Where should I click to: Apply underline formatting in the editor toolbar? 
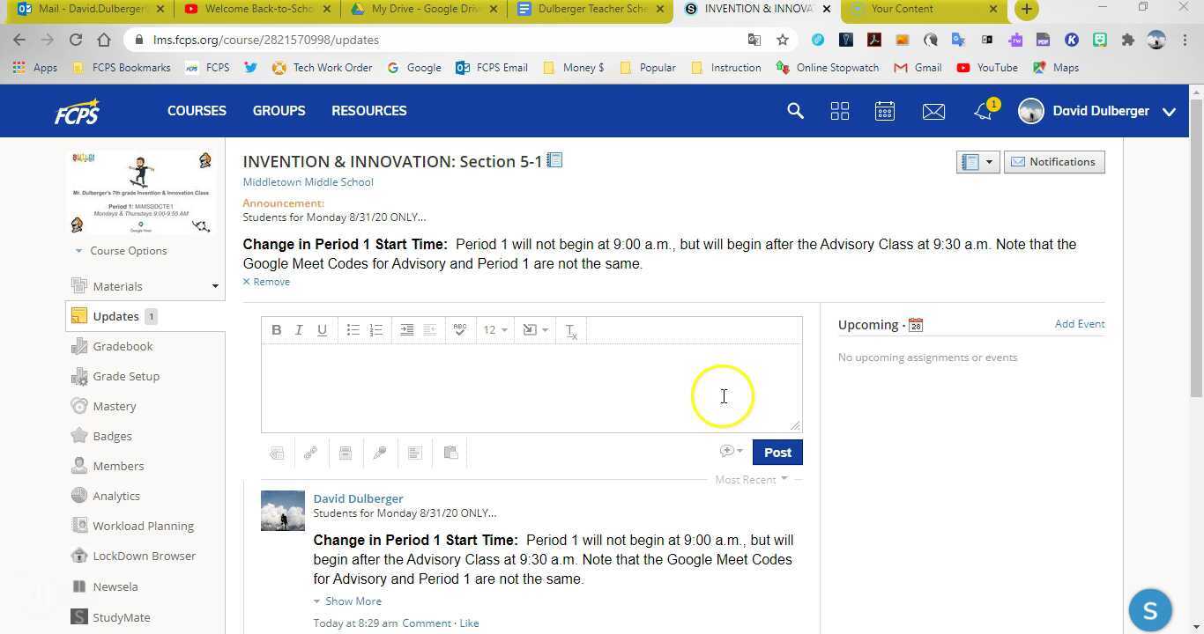click(322, 329)
